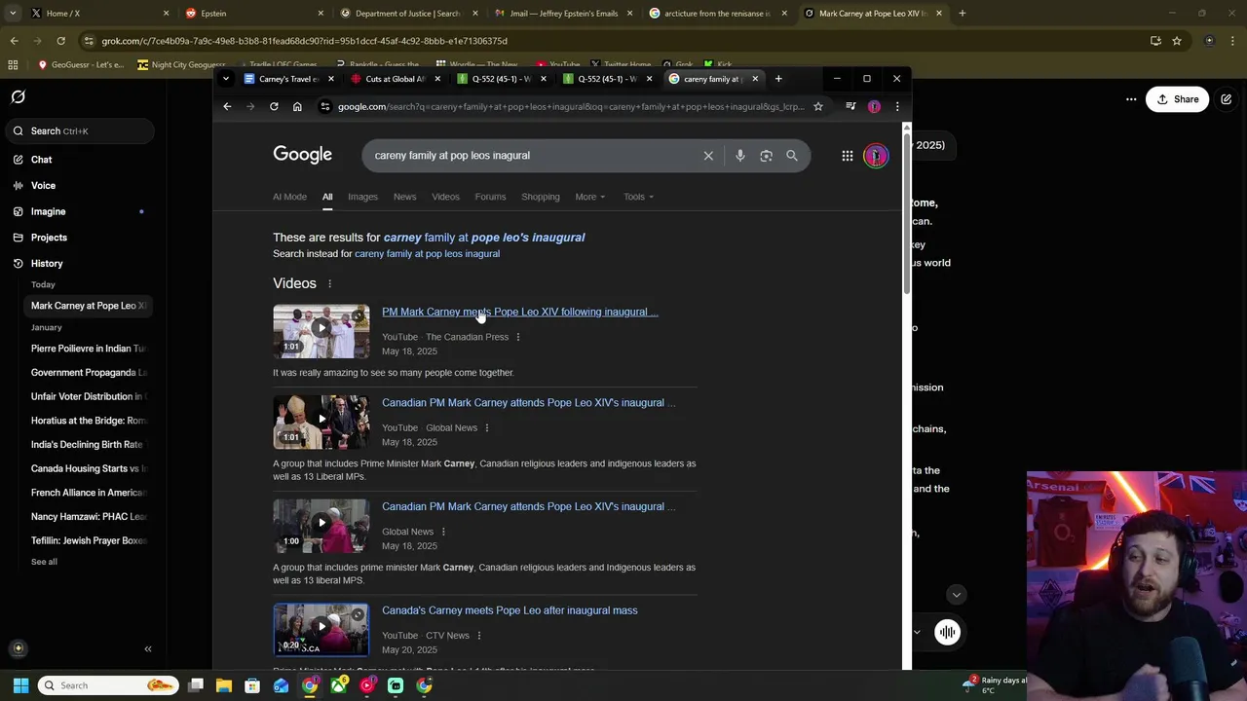Open Grok Imagine section

(x=48, y=211)
